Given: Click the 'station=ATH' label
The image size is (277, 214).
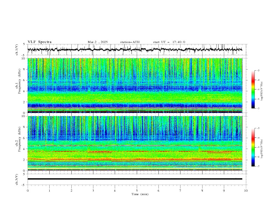Looking at the screenshot, I should pyautogui.click(x=130, y=42).
